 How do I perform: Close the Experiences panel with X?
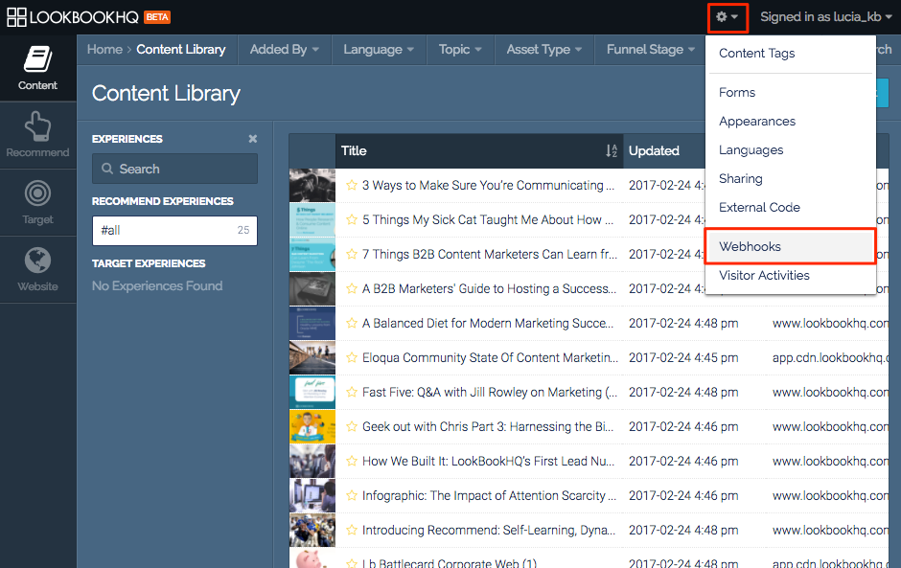(x=253, y=139)
